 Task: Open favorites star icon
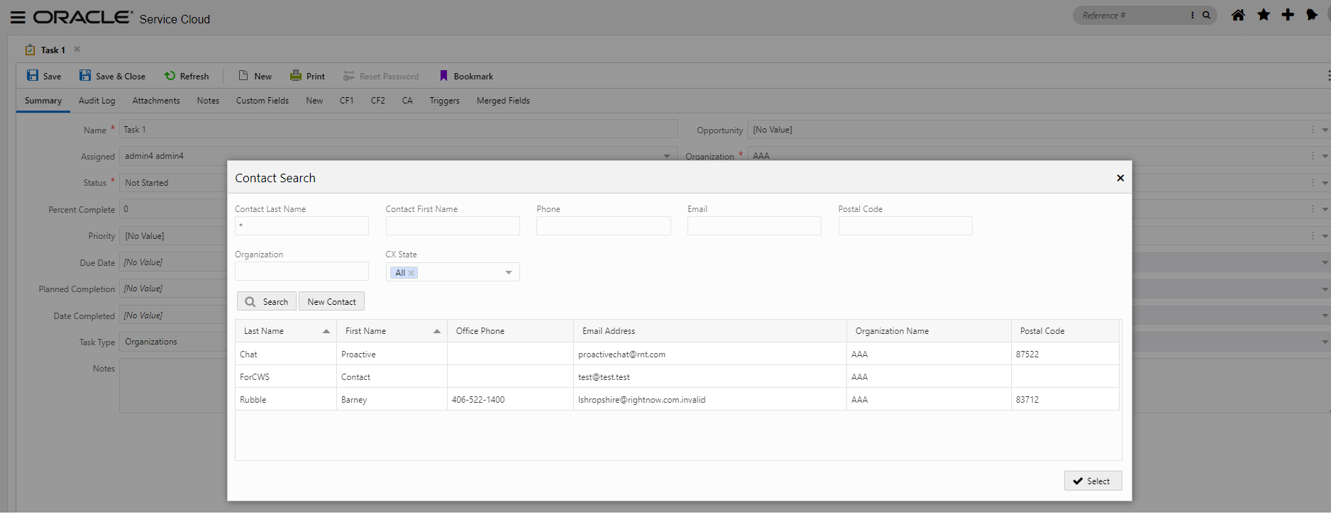pos(1264,15)
